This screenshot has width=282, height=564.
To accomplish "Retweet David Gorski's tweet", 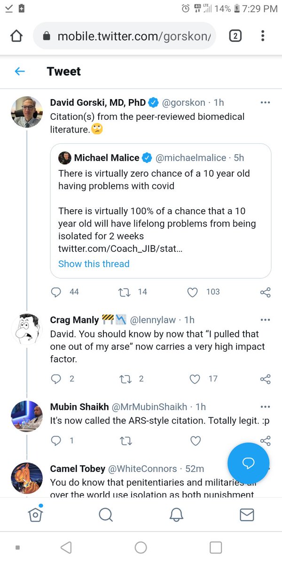I will tap(125, 292).
